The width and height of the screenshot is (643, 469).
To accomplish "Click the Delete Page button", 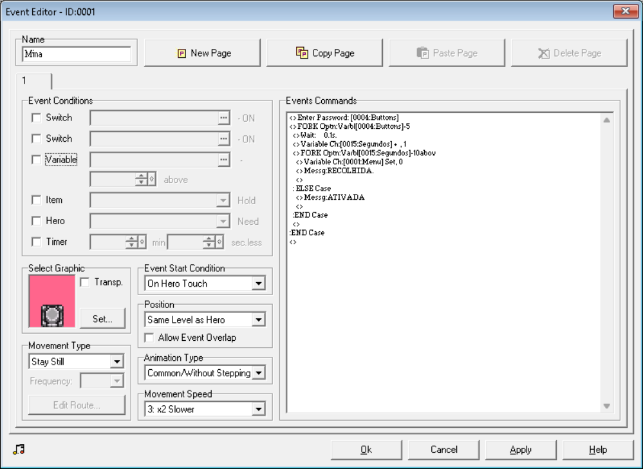I will [x=569, y=53].
